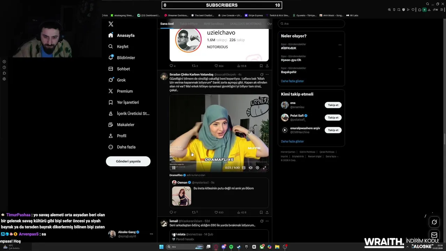The width and height of the screenshot is (446, 251).
Task: Toggle captions on the video player
Action: 244,168
